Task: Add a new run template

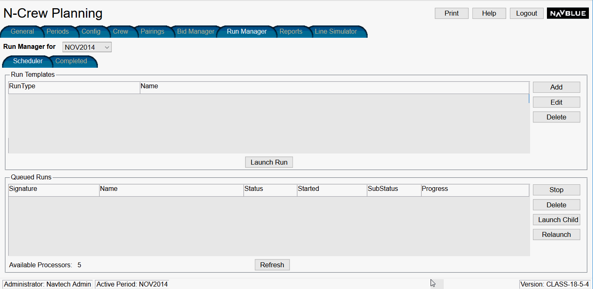Action: (556, 87)
